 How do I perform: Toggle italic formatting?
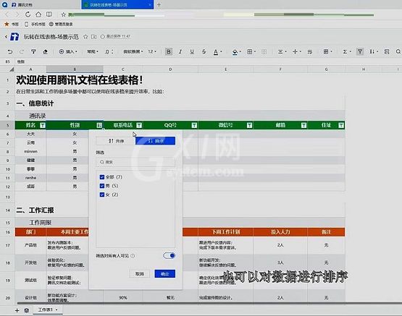[180, 51]
